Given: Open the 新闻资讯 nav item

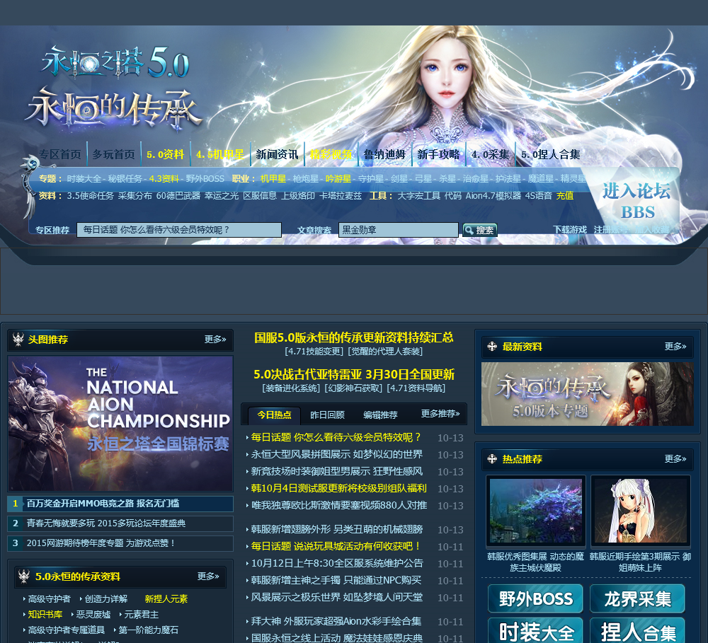Looking at the screenshot, I should tap(277, 154).
